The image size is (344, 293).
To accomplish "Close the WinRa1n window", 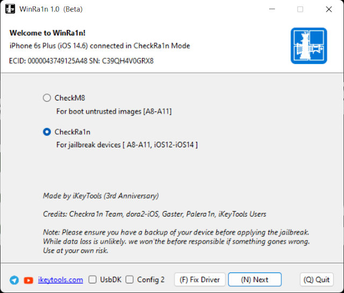I will (329, 9).
